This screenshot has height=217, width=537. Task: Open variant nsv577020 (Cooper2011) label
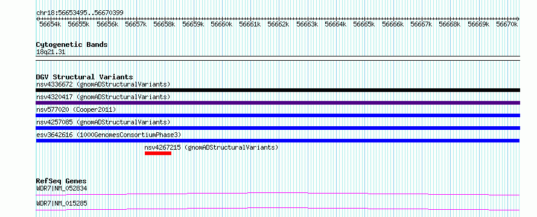(76, 109)
